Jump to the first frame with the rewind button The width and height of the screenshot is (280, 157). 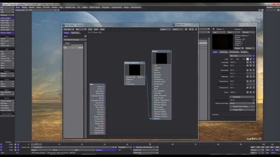pyautogui.click(x=252, y=147)
